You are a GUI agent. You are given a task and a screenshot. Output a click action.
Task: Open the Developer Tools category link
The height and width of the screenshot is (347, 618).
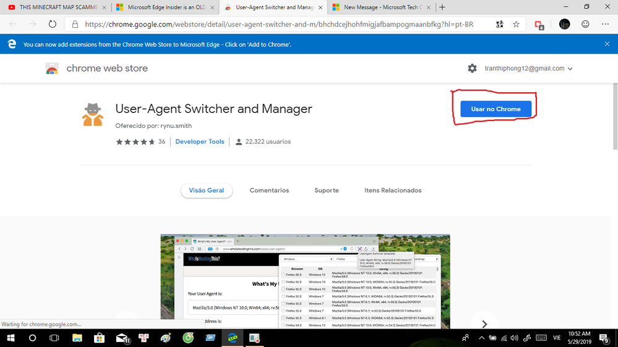tap(200, 141)
